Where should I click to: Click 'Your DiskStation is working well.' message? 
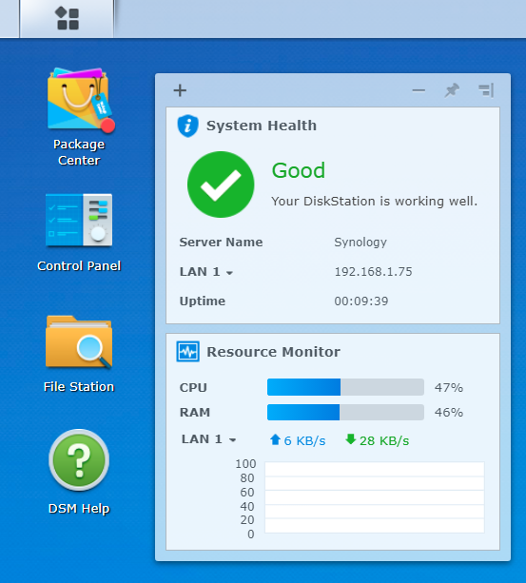[x=374, y=202]
